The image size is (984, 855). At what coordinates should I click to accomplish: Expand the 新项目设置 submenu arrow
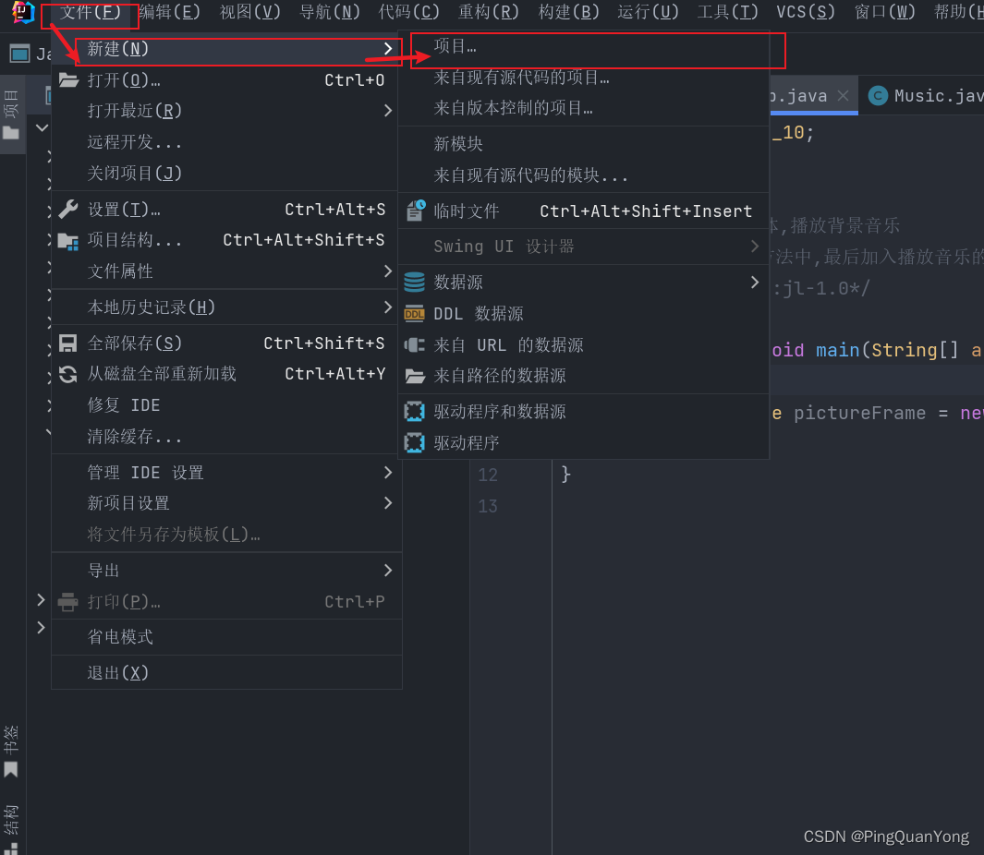388,503
